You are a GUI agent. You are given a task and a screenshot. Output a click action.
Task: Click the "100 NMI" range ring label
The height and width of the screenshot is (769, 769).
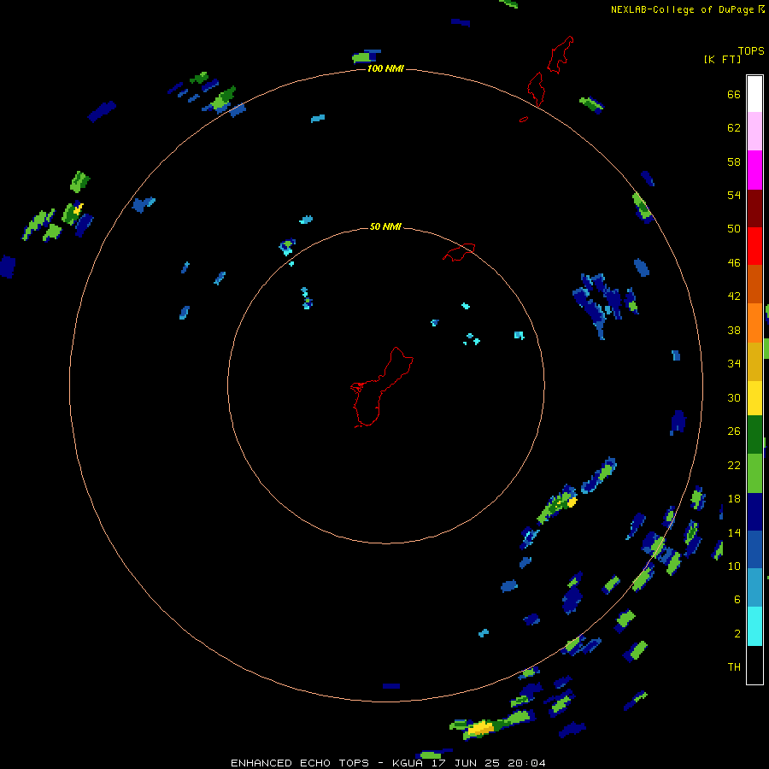point(385,68)
